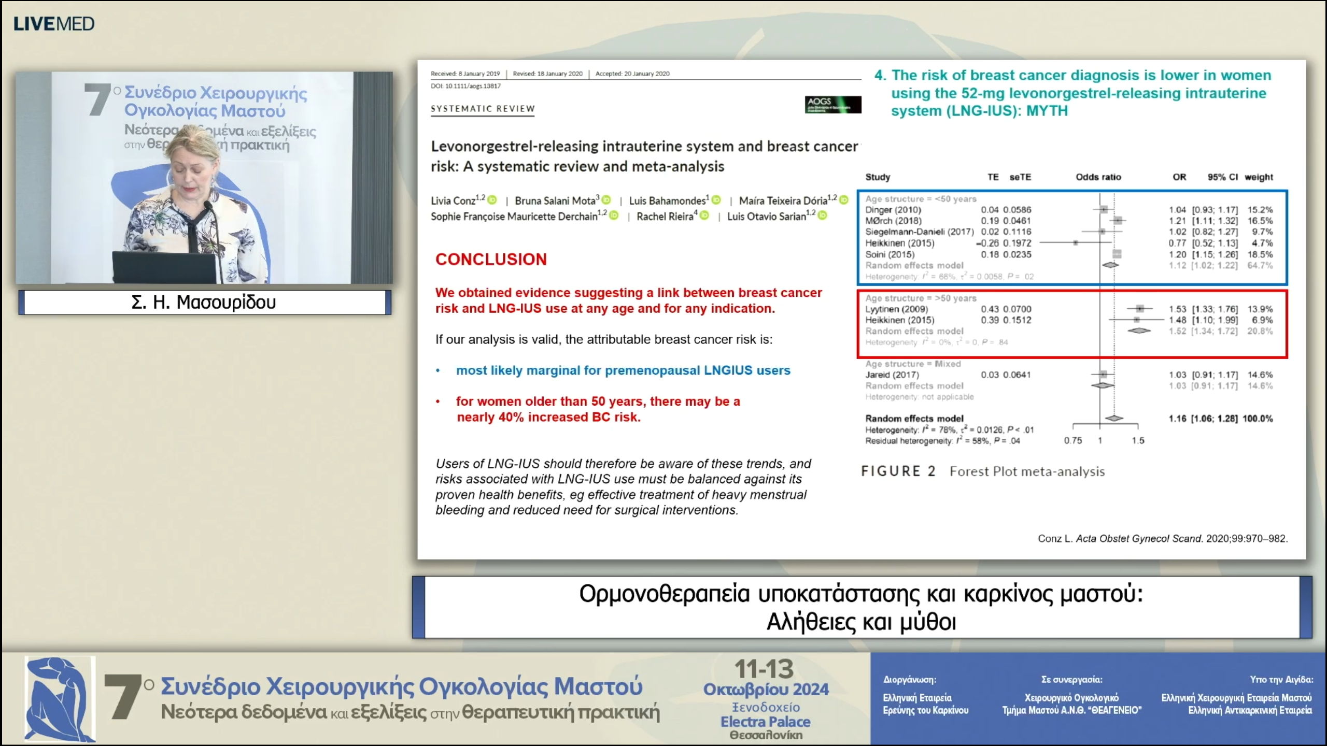This screenshot has height=746, width=1327.
Task: Click the LIVEMED logo
Action: tap(54, 24)
